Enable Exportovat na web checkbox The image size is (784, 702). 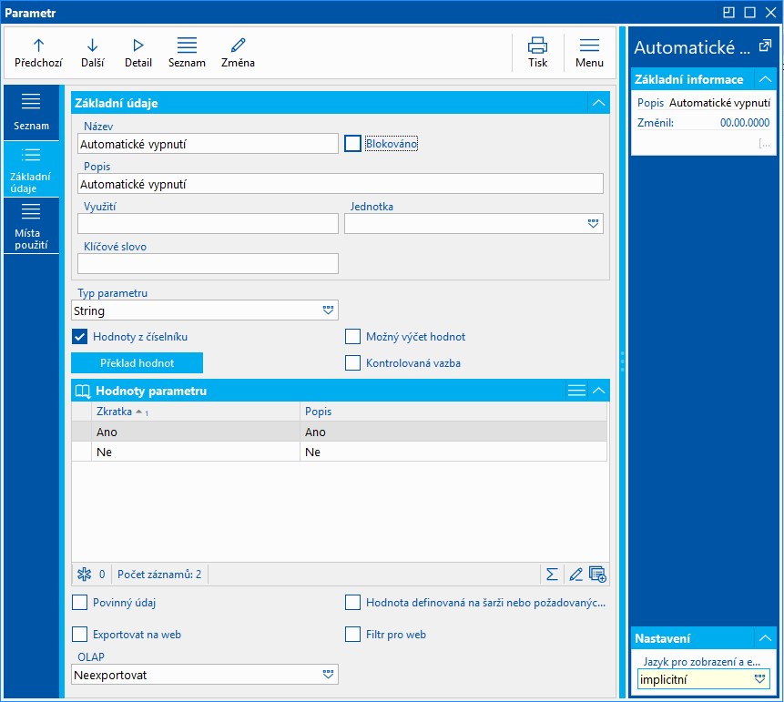coord(79,635)
